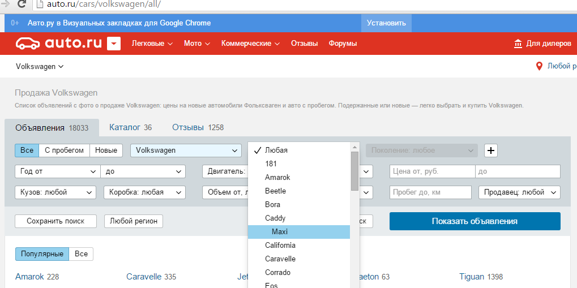Click the plus button to add another model
The image size is (577, 288).
click(x=491, y=151)
